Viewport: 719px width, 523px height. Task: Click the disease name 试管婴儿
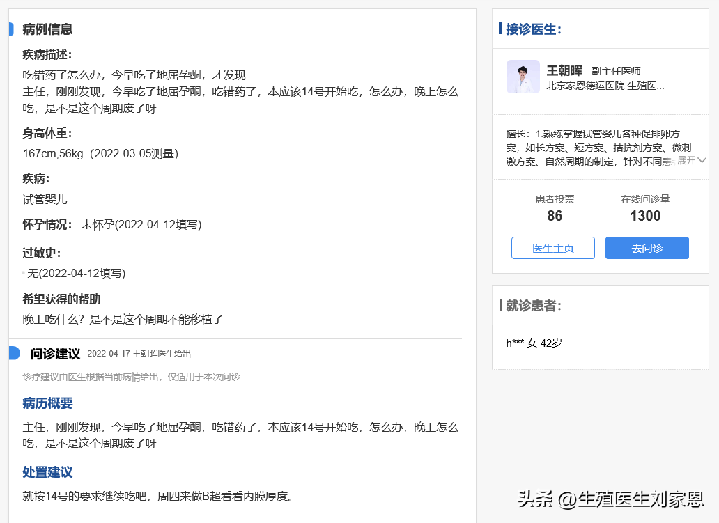pos(45,199)
